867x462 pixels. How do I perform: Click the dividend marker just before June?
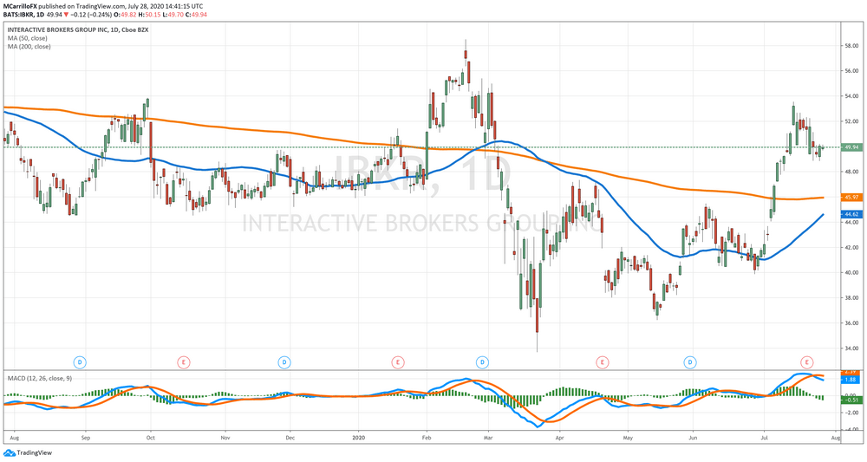690,362
